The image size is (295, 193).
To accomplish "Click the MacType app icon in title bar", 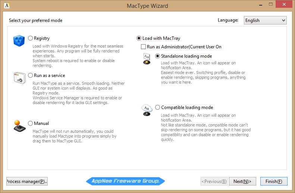I will point(7,5).
